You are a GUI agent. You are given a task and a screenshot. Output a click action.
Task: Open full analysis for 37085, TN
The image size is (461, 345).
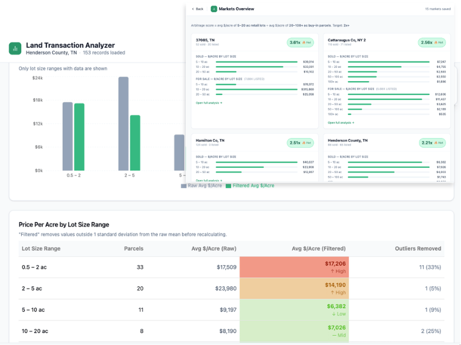[x=209, y=103]
